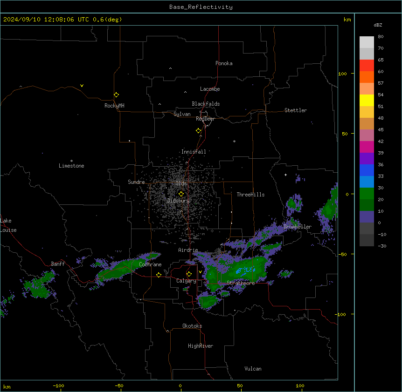Click the Sundre label

[x=136, y=182]
